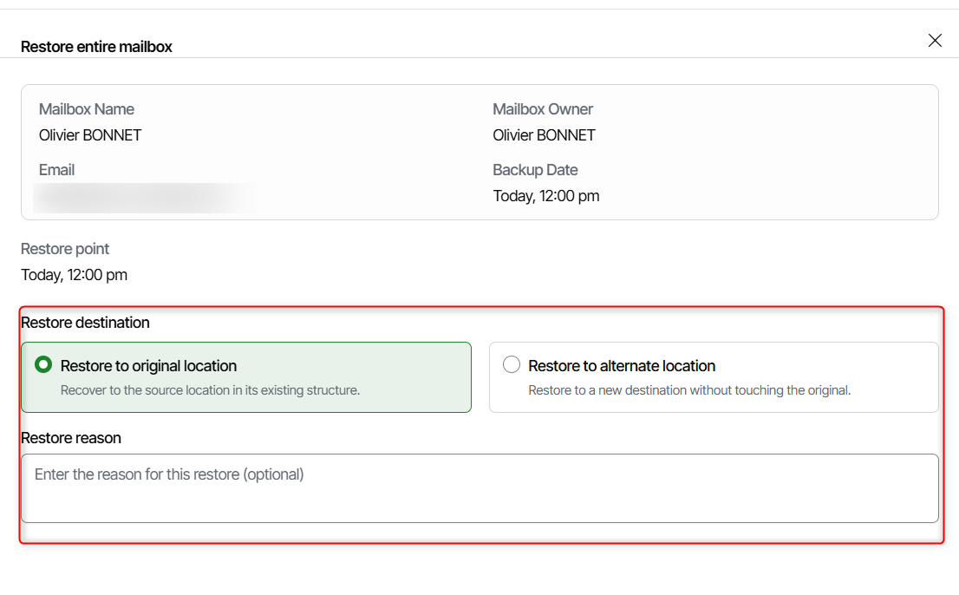Close the Restore entire mailbox dialog
The image size is (959, 595).
(935, 41)
